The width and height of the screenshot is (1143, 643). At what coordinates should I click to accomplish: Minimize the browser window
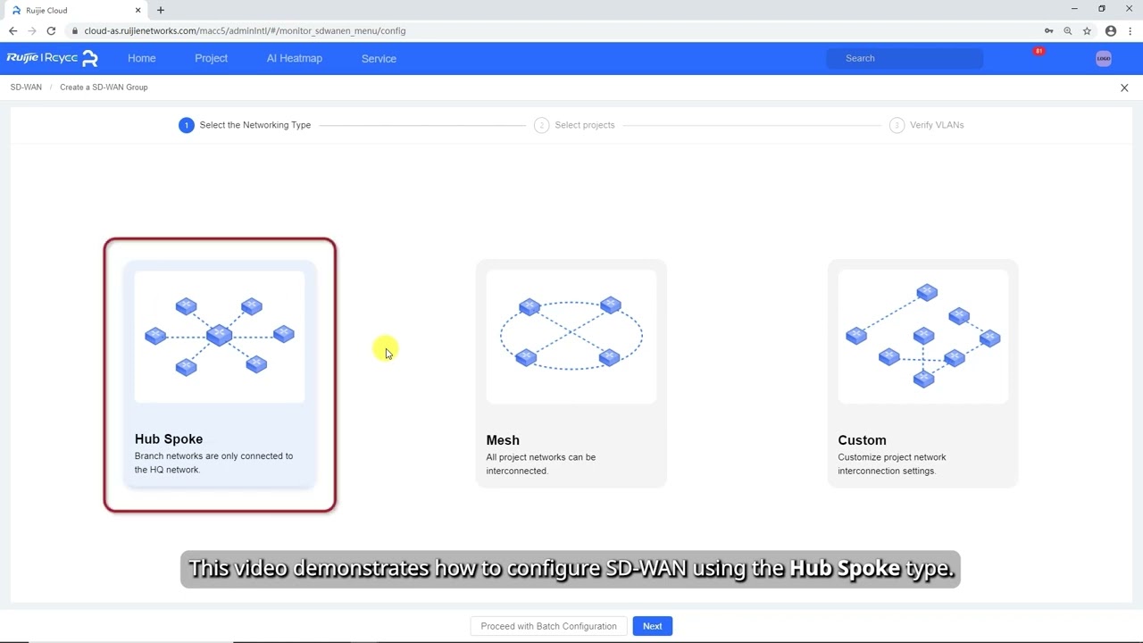(1074, 9)
